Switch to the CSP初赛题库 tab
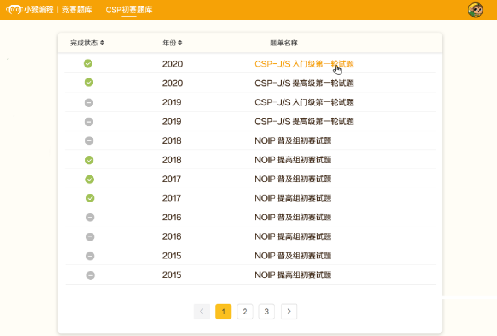The height and width of the screenshot is (336, 497). click(129, 10)
